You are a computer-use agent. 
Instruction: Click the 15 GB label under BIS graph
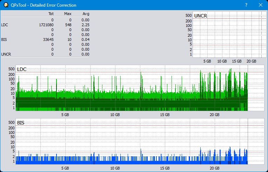[165, 168]
